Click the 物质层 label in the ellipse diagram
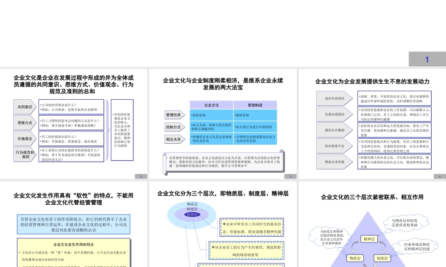Image resolution: width=446 pixels, height=267 pixels. click(x=192, y=204)
